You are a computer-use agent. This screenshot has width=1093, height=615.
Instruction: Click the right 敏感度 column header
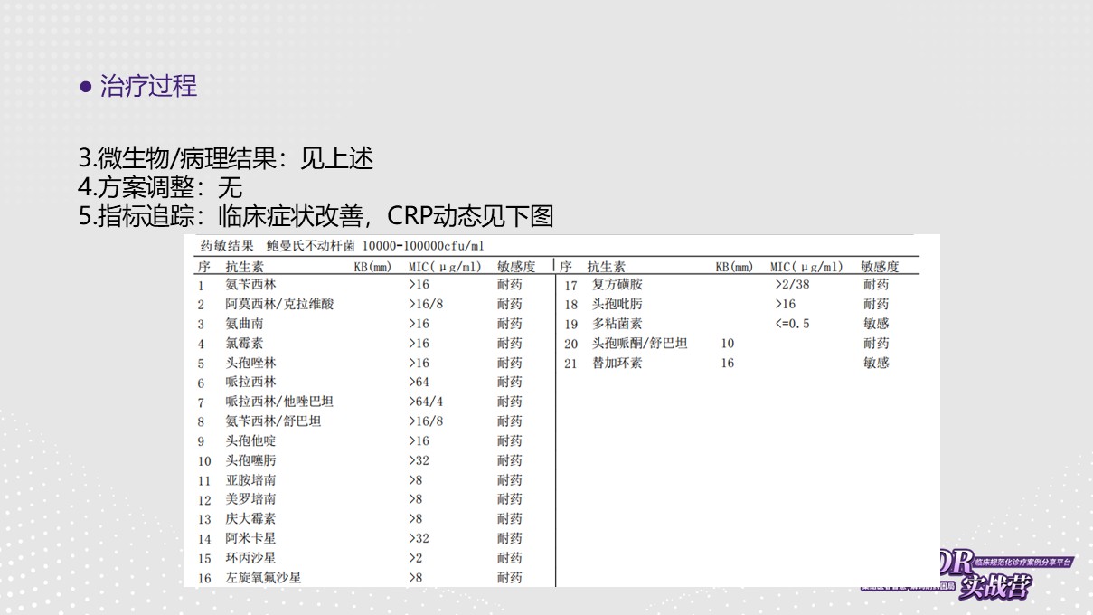[x=880, y=267]
